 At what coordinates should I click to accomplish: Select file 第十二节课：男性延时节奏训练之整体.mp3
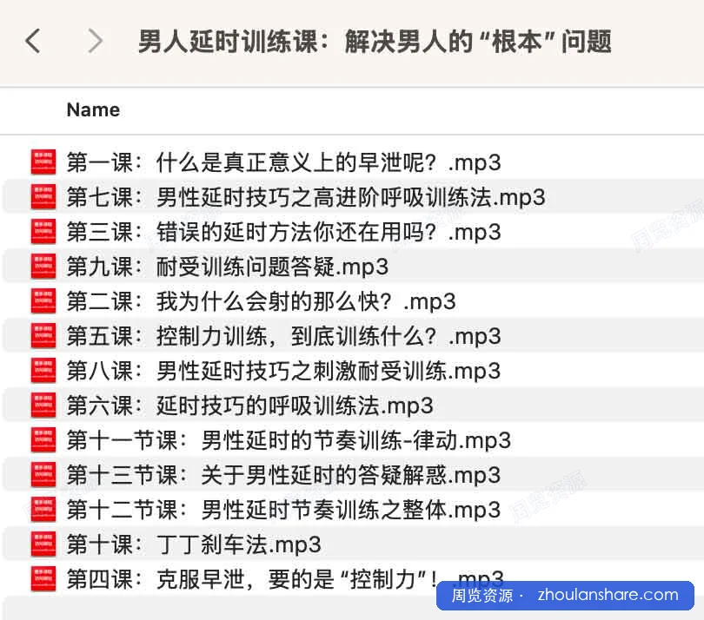pos(283,510)
